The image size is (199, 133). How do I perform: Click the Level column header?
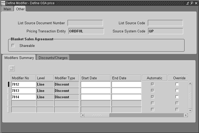coord(45,78)
